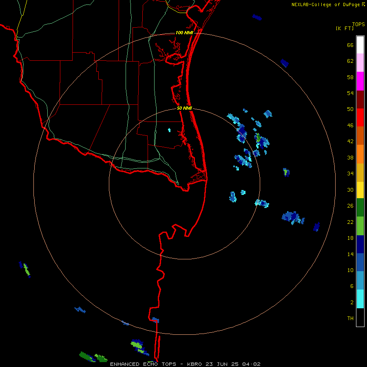Screen dimensions: 367x367
Task: Click the "46" legend value
Action: click(350, 126)
